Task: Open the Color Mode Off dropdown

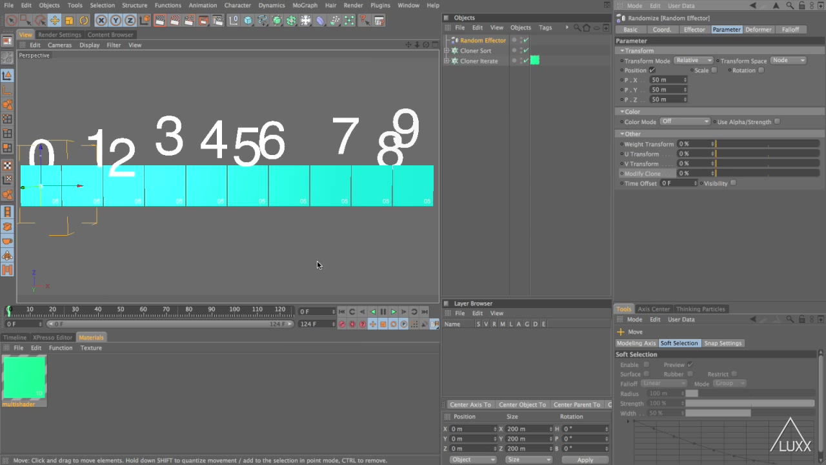Action: pos(684,121)
